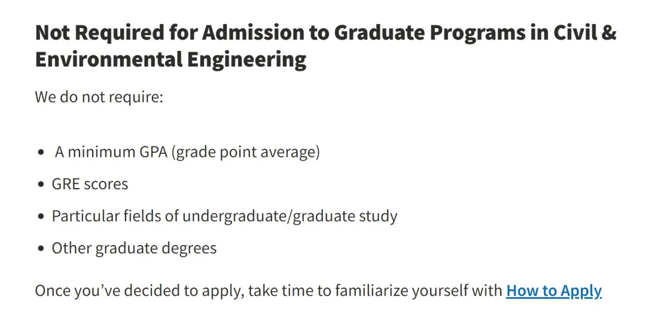Click the 'Other graduate degrees' list item
This screenshot has height=318, width=646.
coord(134,248)
